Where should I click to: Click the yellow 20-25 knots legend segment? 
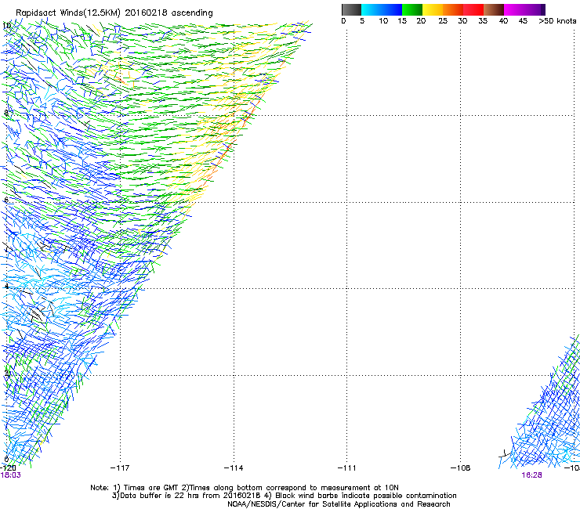(x=433, y=9)
